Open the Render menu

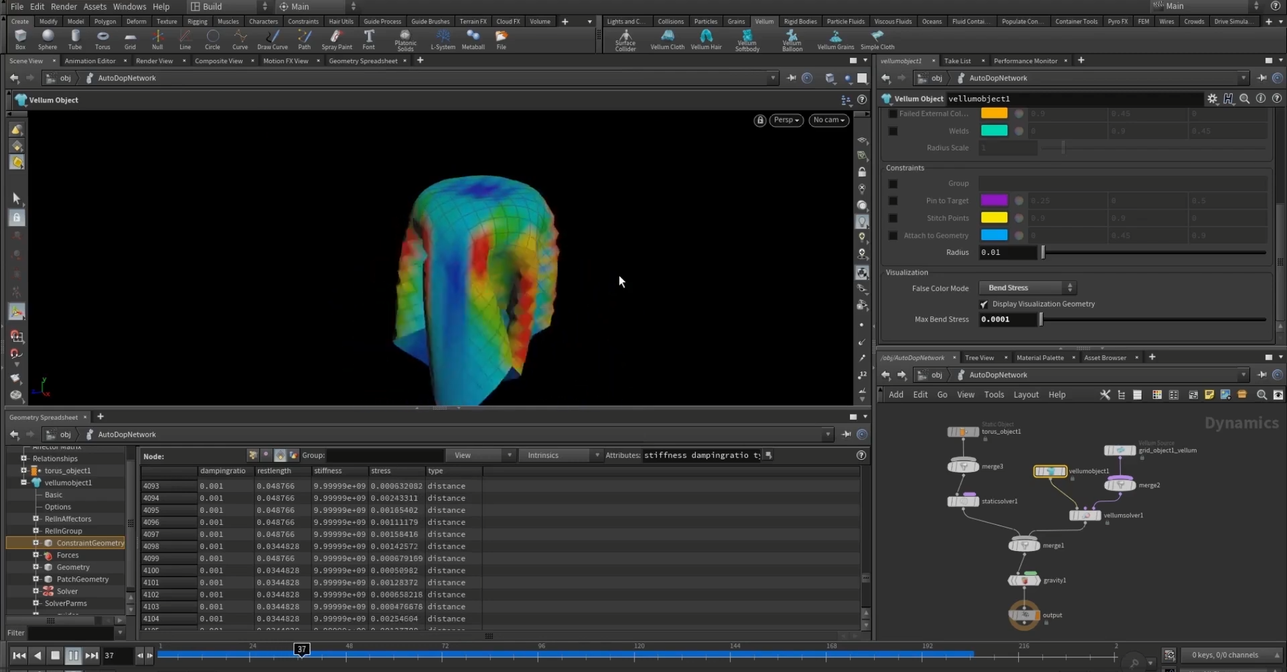64,6
